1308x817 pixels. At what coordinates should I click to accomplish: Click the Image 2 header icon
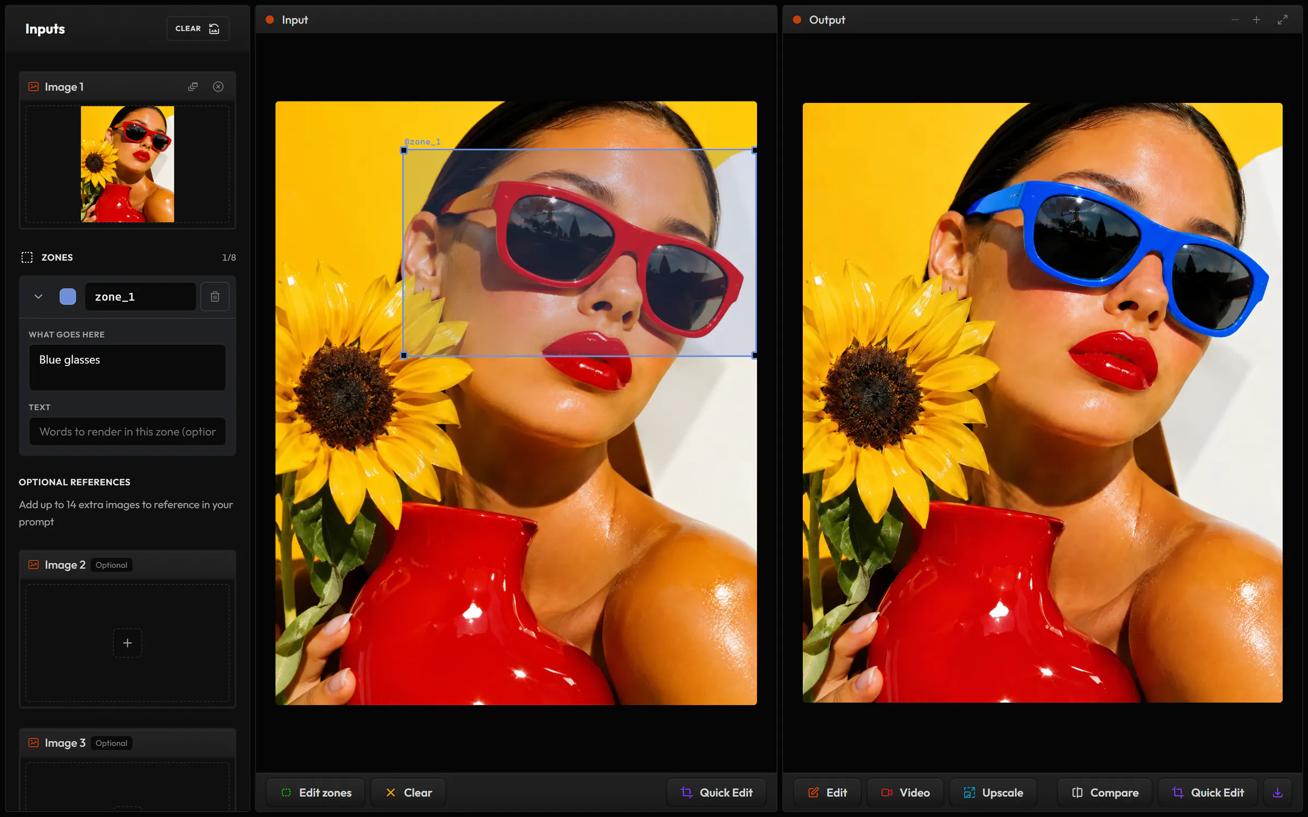[x=34, y=565]
